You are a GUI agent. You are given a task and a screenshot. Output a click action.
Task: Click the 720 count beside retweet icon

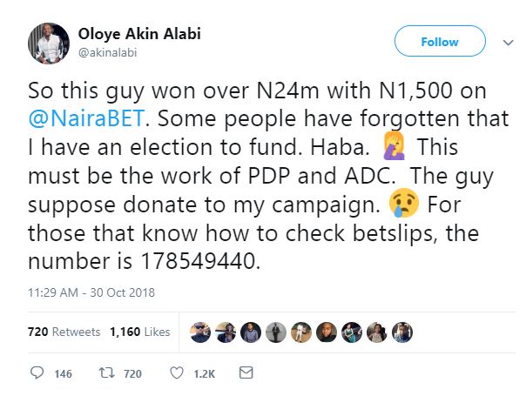(x=132, y=373)
